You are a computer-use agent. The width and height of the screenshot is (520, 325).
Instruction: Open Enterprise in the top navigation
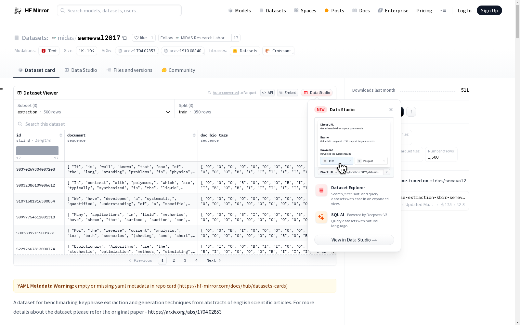393,10
